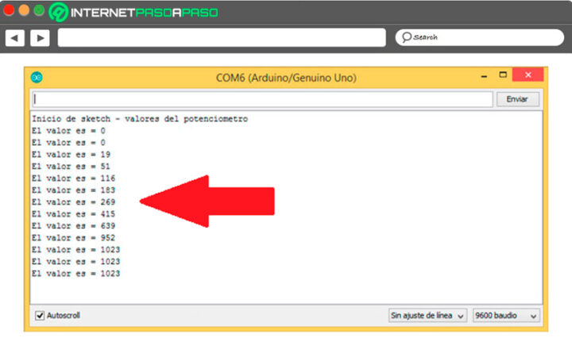Maximize the COM6 serial monitor window
The image size is (572, 357).
tap(502, 76)
